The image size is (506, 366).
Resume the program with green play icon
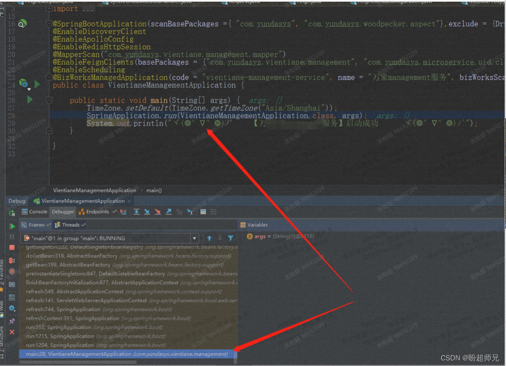[12, 226]
